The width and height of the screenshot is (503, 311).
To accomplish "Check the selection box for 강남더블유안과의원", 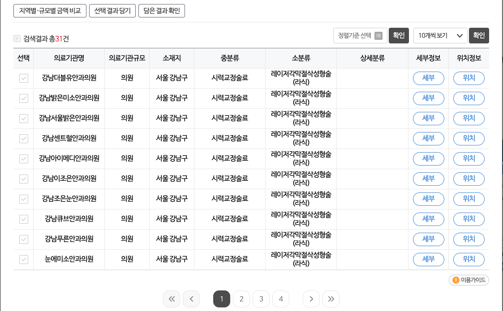I will 23,78.
